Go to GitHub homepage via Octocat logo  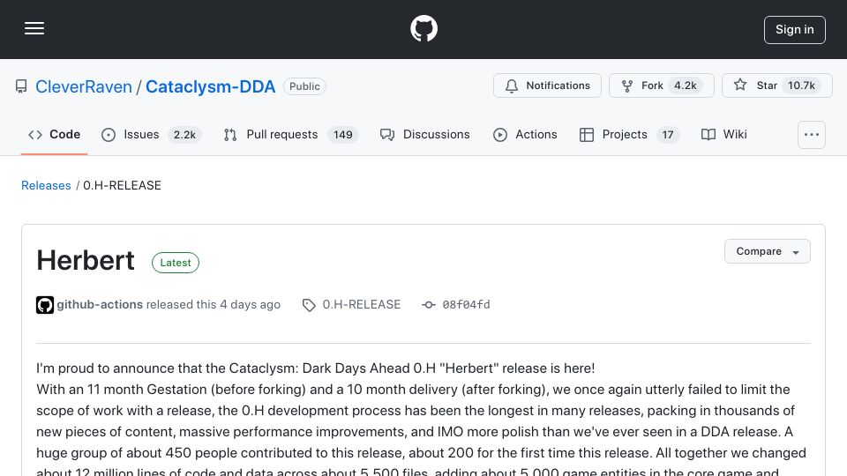[x=423, y=28]
